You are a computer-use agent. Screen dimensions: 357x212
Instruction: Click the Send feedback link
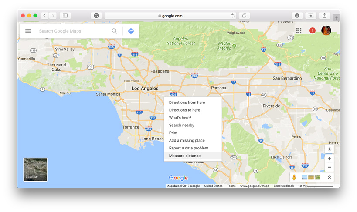[x=283, y=186]
